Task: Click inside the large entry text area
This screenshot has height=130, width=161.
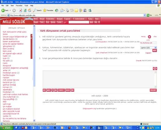Action: [100, 79]
